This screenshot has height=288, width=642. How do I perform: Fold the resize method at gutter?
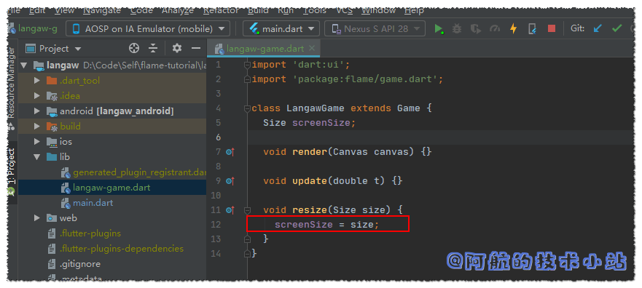(247, 210)
